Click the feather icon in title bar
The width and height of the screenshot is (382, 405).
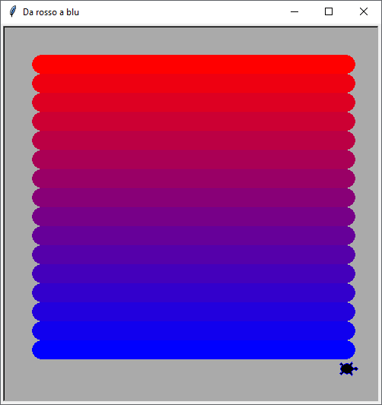pyautogui.click(x=13, y=11)
